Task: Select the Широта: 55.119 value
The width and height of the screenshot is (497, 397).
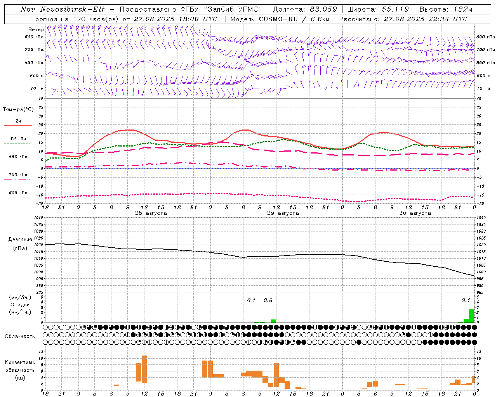Action: click(x=378, y=9)
